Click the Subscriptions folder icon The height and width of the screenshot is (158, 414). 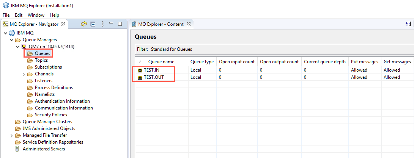(x=30, y=67)
